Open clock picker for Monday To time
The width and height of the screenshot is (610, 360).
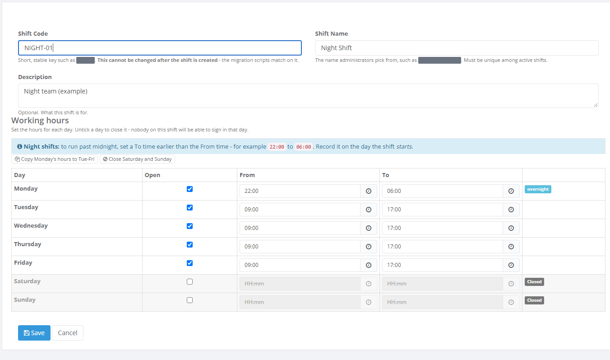511,191
